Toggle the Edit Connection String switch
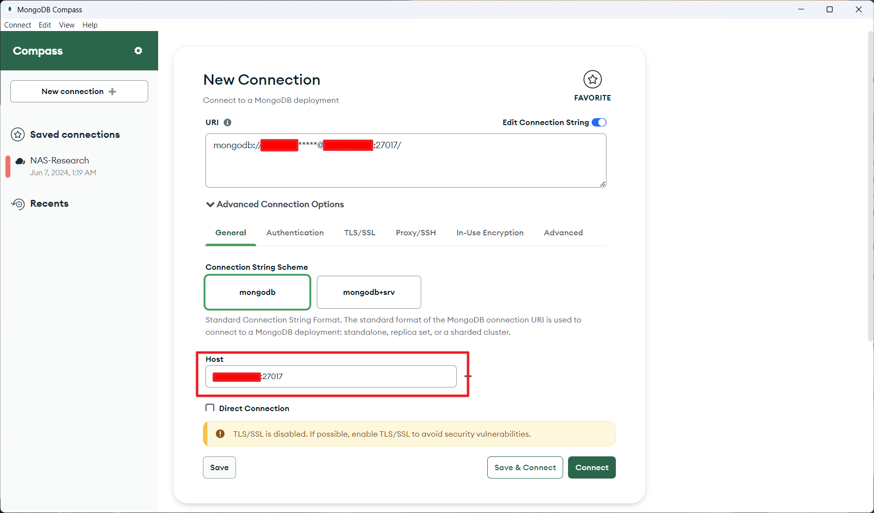The width and height of the screenshot is (874, 513). pos(599,123)
